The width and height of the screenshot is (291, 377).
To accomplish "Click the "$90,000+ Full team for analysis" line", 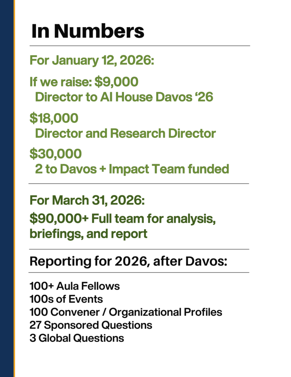I will pyautogui.click(x=122, y=218).
